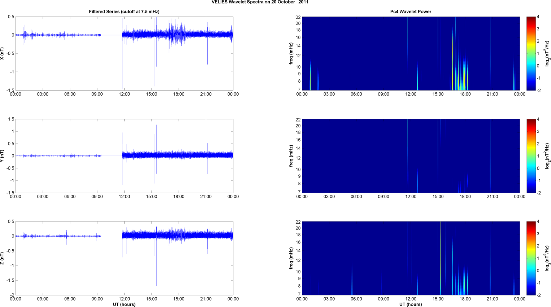Click log2(nT²/Hz) label beside the middle colorbar
Viewport: 551px width, 307px height.
click(x=547, y=156)
